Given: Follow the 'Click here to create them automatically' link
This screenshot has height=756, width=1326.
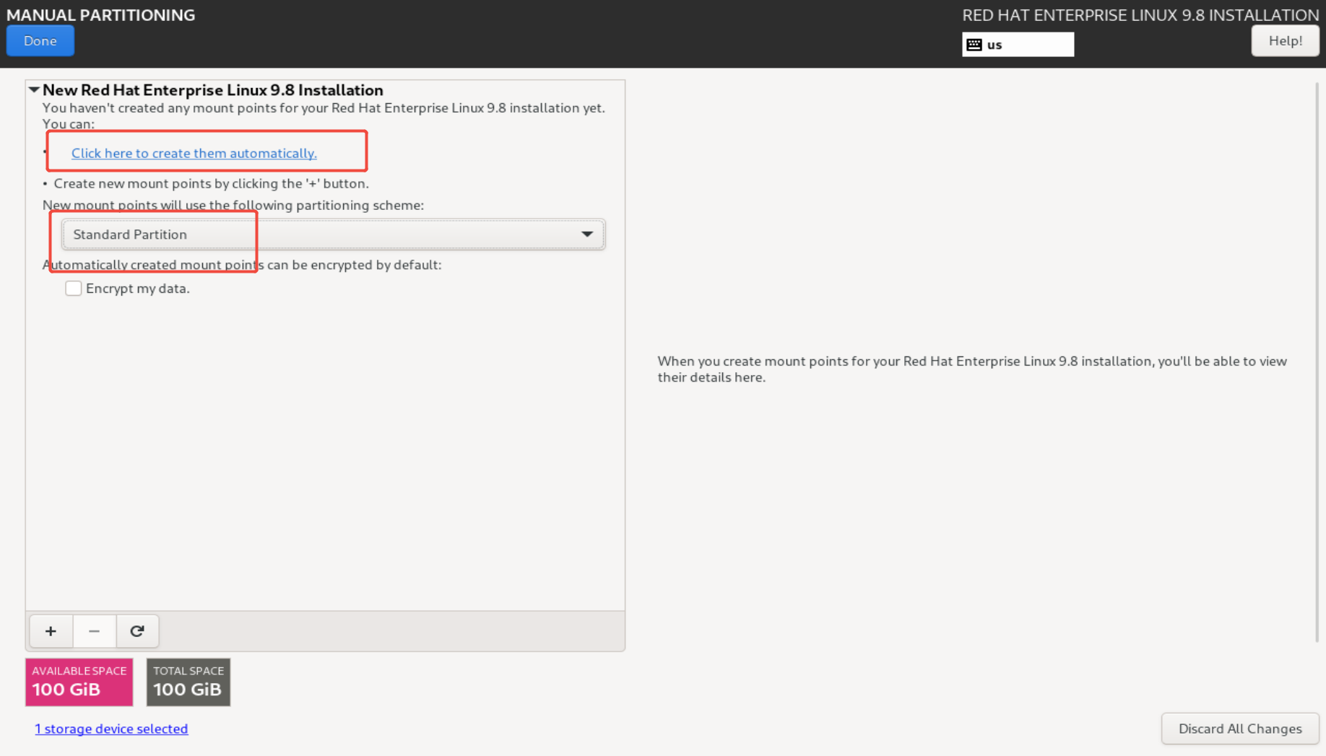Looking at the screenshot, I should pyautogui.click(x=194, y=153).
